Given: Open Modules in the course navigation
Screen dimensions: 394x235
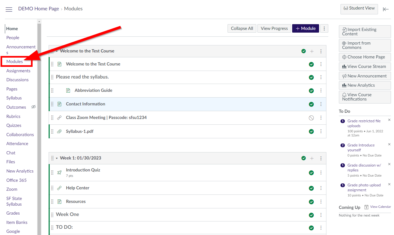Looking at the screenshot, I should 15,62.
